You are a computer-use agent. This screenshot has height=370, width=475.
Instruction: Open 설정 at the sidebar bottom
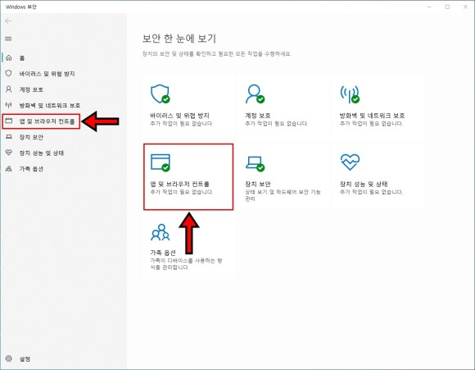25,359
